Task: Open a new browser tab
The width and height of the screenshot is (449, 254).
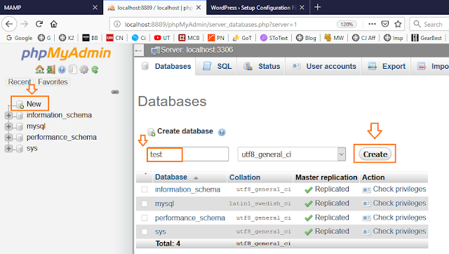Action: point(317,7)
